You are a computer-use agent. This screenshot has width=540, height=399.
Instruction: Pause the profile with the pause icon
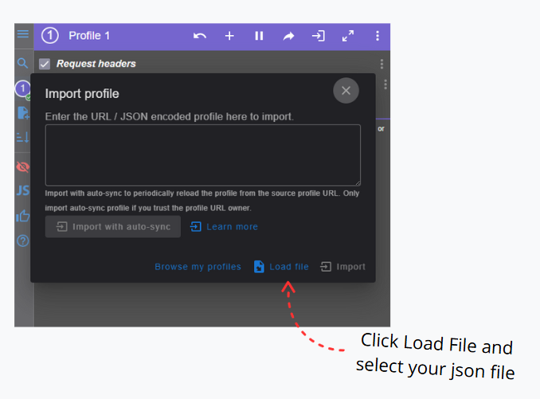coord(259,36)
